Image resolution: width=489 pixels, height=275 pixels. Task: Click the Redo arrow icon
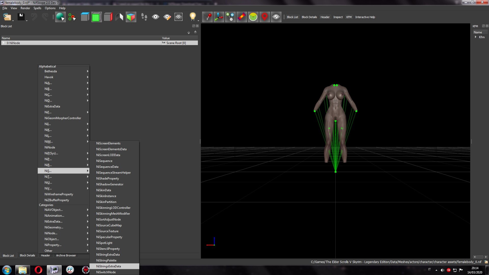[x=45, y=17]
